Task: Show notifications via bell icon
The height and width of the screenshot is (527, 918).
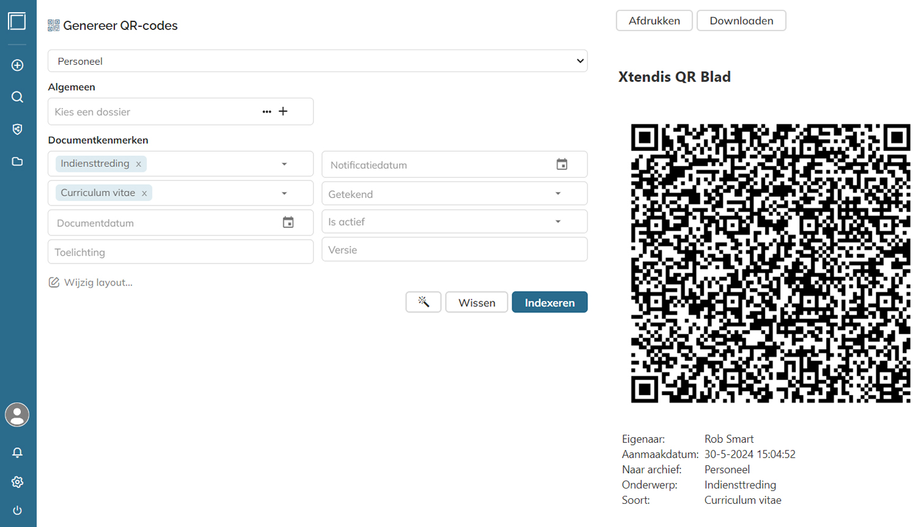Action: coord(17,452)
